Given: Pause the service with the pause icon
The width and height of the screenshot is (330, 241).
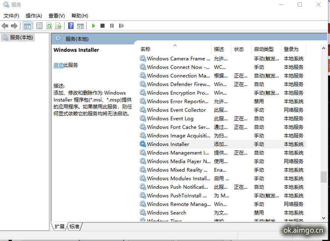Looking at the screenshot, I should (x=112, y=26).
